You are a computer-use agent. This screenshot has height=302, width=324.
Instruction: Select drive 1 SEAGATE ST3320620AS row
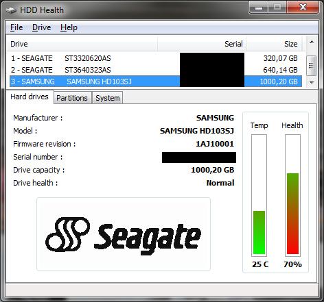tap(156, 58)
